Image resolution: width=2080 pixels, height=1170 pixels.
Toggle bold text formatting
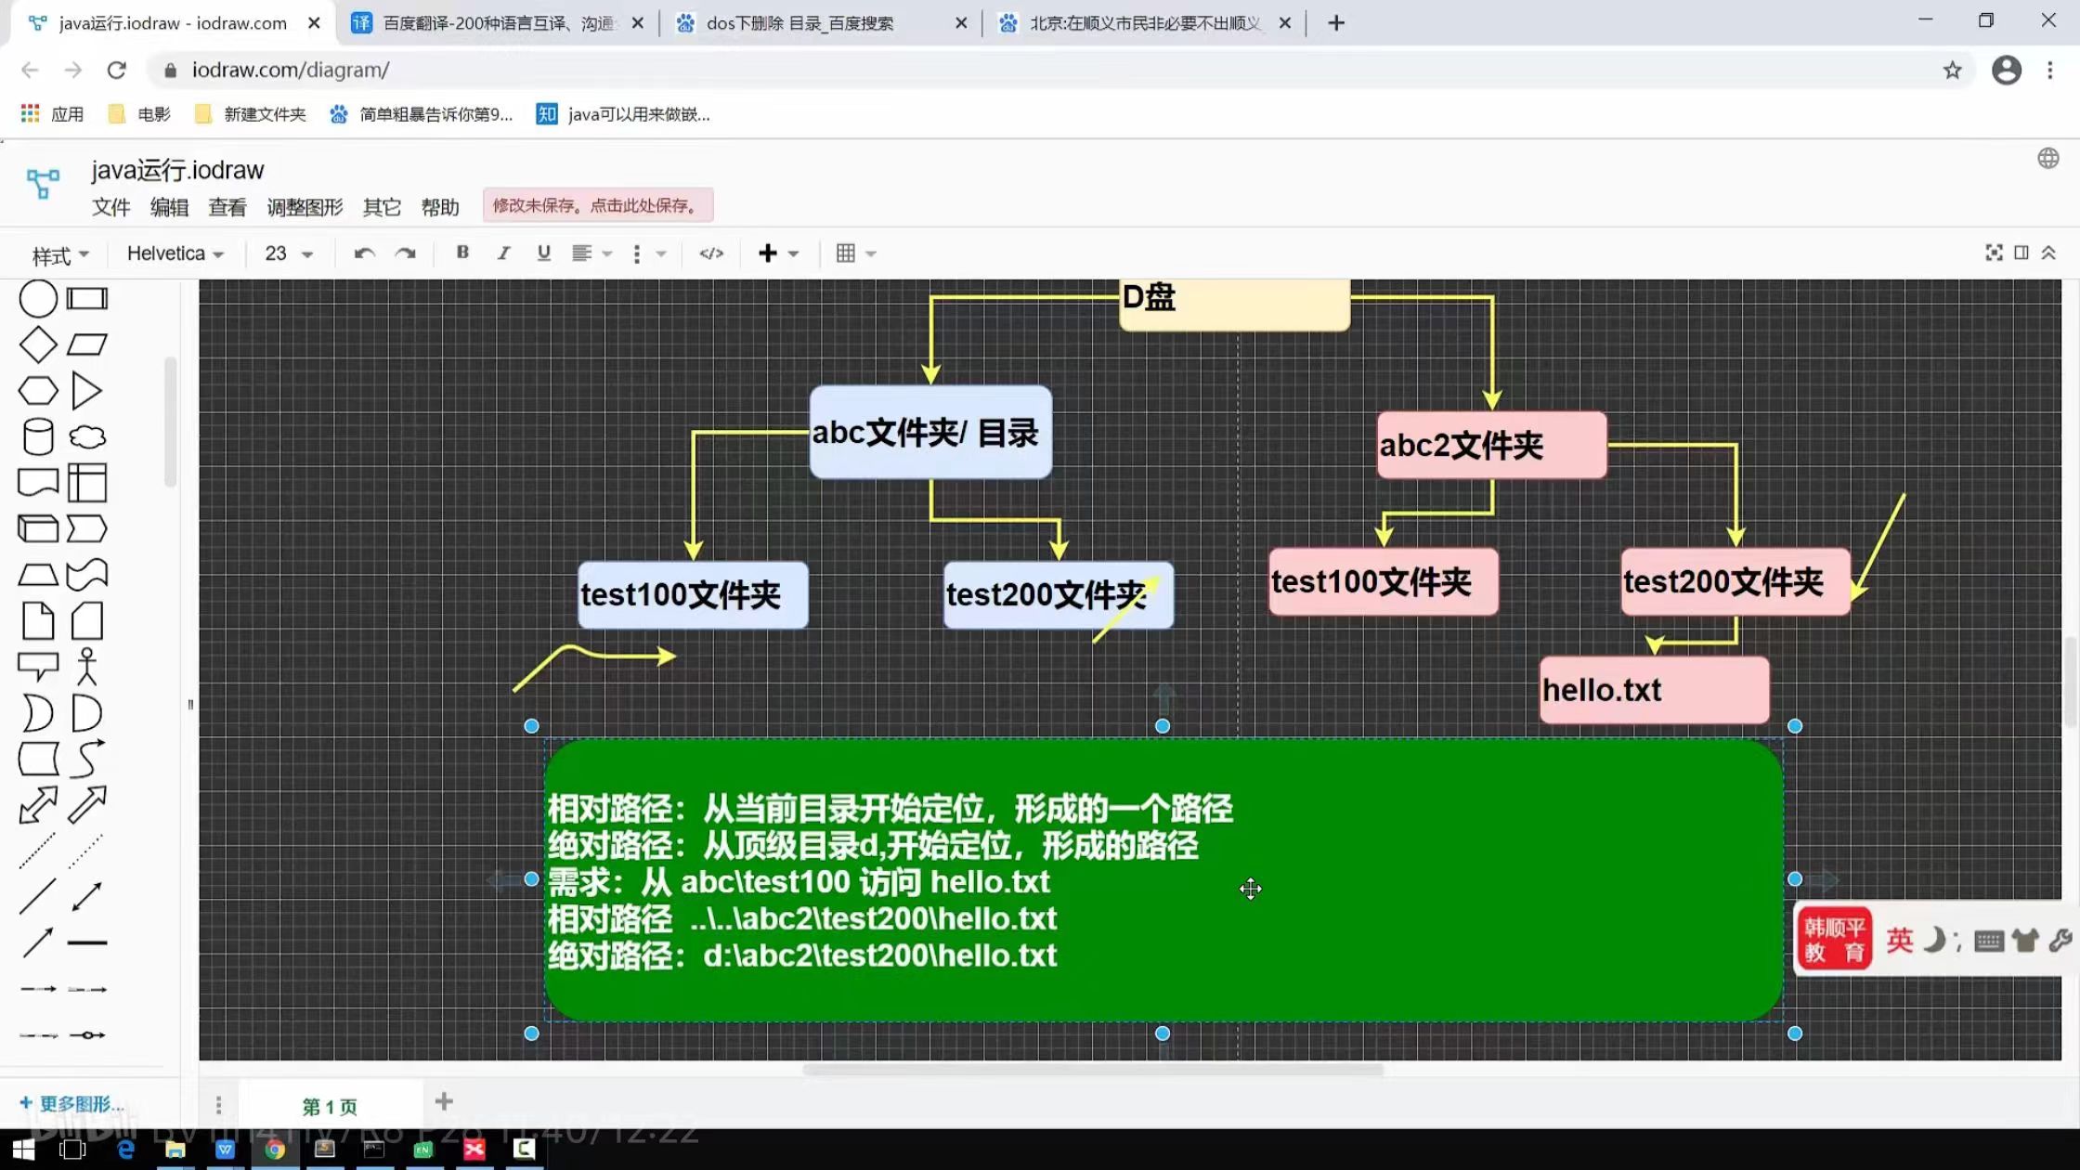tap(462, 253)
